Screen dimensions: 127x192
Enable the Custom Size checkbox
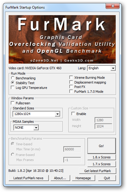point(73,114)
